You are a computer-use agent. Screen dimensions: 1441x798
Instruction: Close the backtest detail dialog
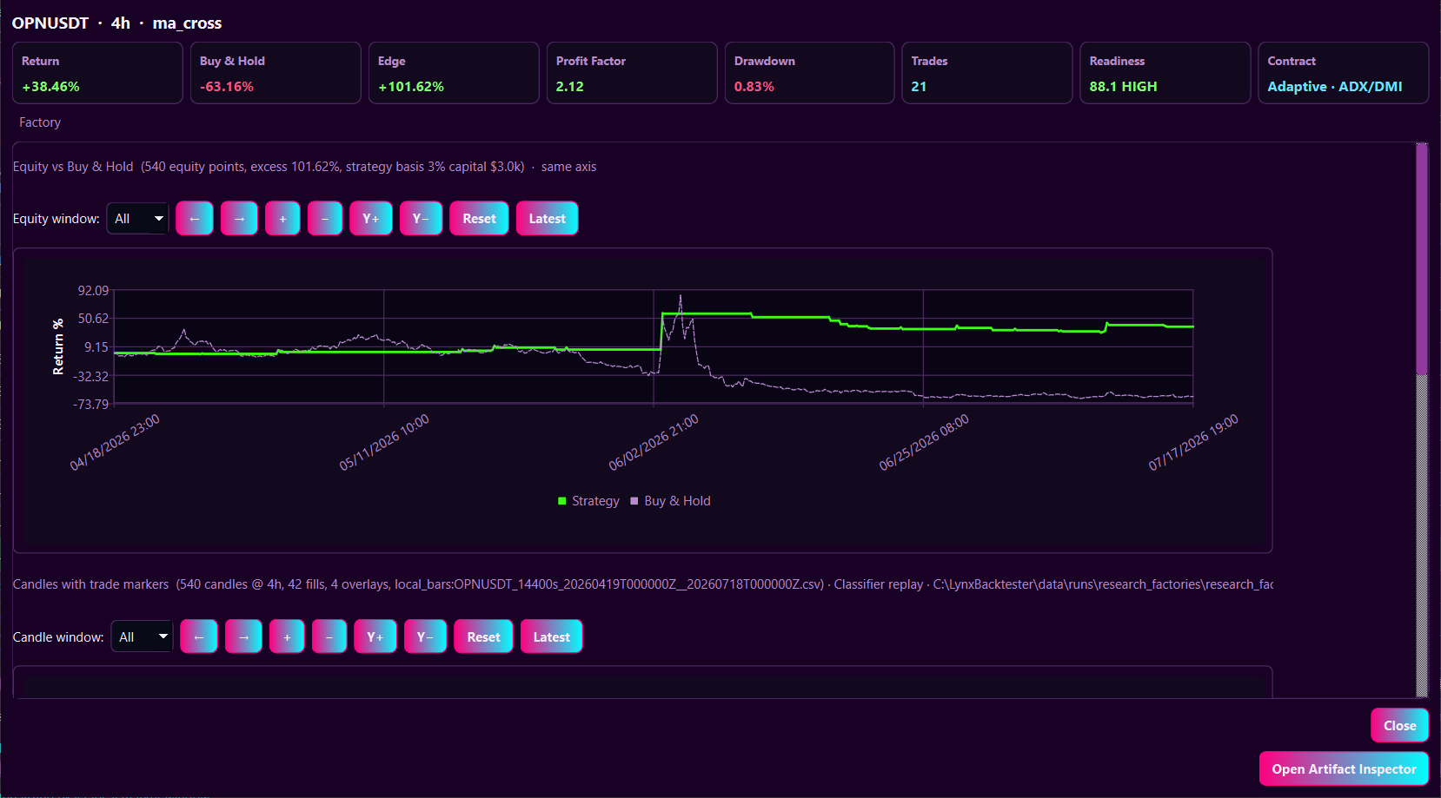coord(1399,726)
